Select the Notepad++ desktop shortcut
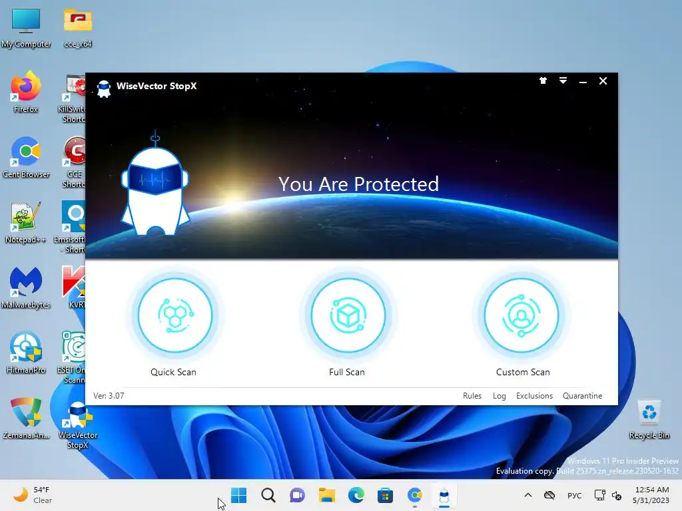 coord(26,222)
